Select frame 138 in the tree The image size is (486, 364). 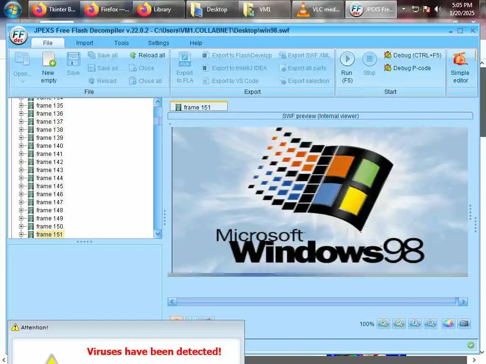[49, 130]
